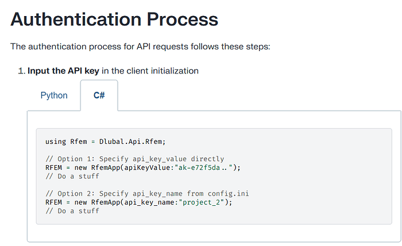Click the Authentication Process heading

click(x=114, y=19)
